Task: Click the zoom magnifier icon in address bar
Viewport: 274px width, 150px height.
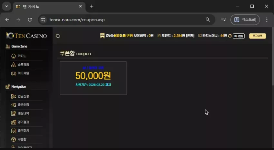Action: pos(208,20)
